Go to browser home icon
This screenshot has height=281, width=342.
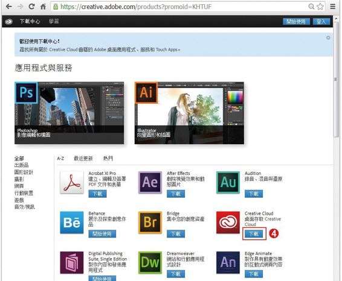tap(43, 7)
